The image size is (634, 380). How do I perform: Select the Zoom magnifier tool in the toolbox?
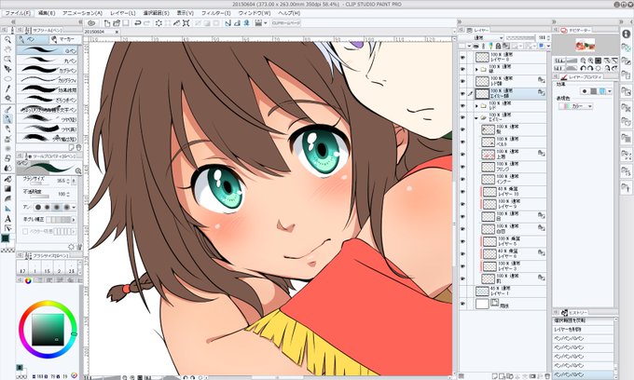(7, 39)
